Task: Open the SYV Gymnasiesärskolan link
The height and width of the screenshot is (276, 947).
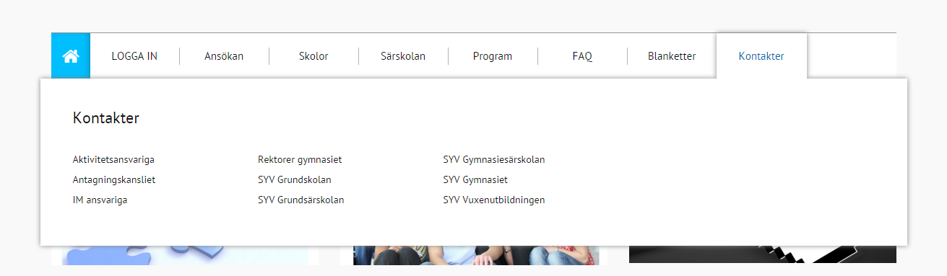Action: point(493,160)
